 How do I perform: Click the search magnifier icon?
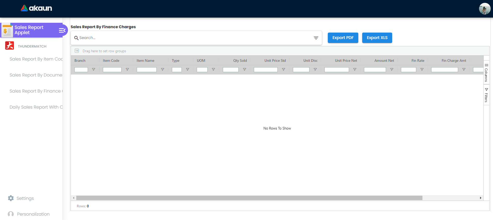[76, 38]
